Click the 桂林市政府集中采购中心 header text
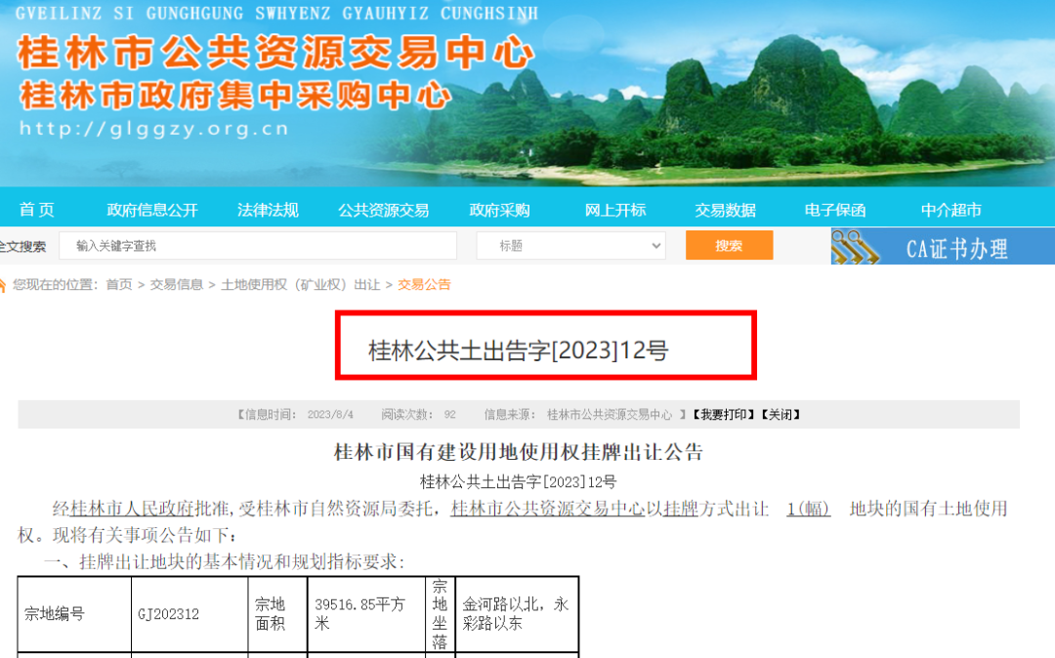1055x658 pixels. (235, 95)
